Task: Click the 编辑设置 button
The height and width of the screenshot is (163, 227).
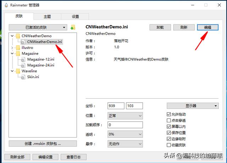Action: (x=45, y=157)
